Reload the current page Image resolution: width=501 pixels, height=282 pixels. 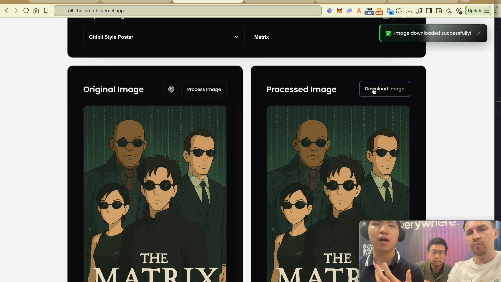pyautogui.click(x=26, y=11)
